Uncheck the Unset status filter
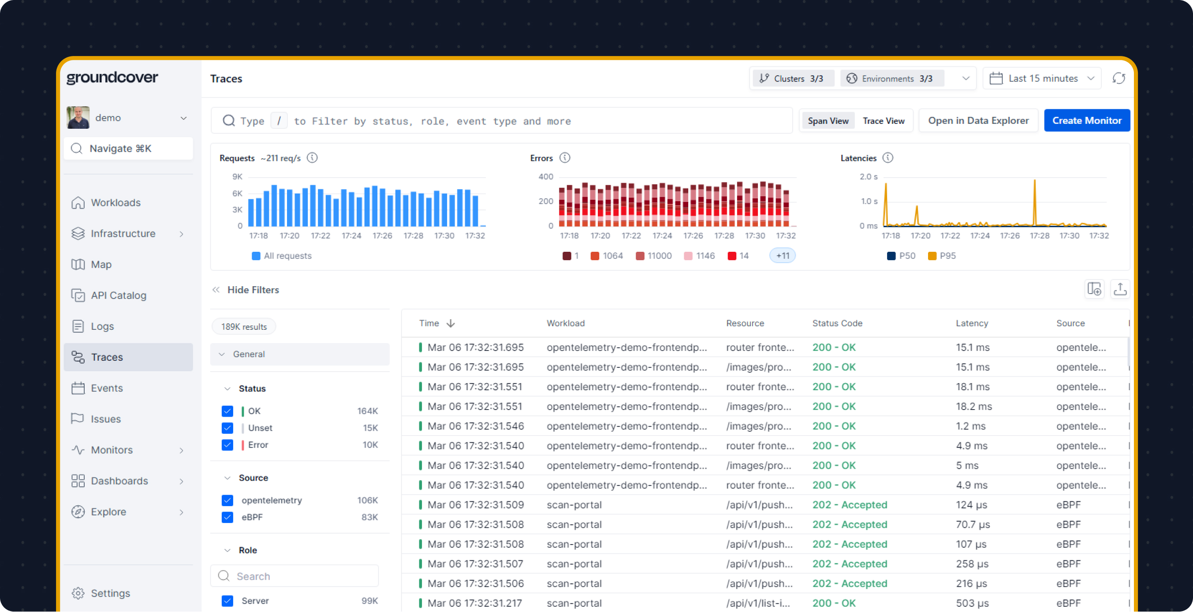 (227, 428)
